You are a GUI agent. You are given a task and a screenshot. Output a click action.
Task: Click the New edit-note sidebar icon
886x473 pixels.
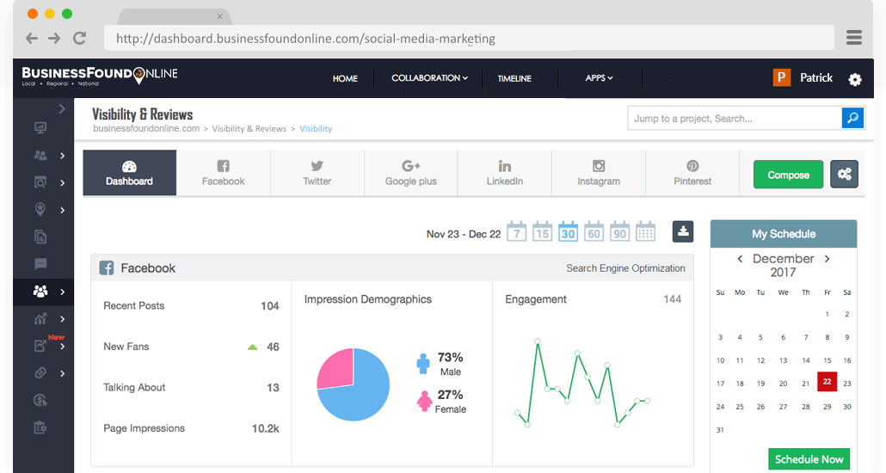pyautogui.click(x=40, y=345)
